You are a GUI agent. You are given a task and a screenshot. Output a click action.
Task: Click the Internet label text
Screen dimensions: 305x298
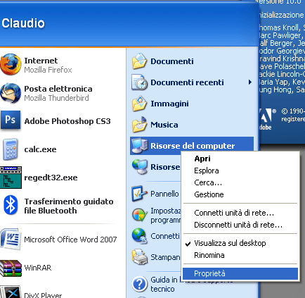coord(41,61)
